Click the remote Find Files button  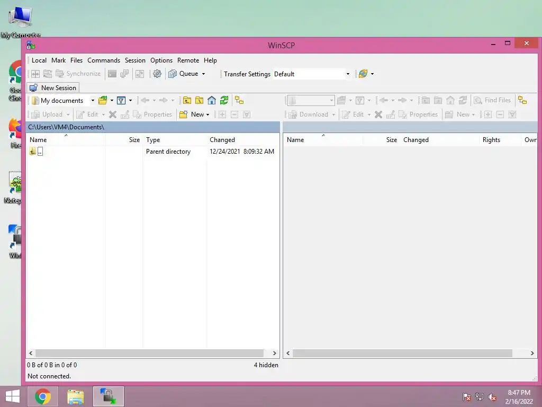492,100
